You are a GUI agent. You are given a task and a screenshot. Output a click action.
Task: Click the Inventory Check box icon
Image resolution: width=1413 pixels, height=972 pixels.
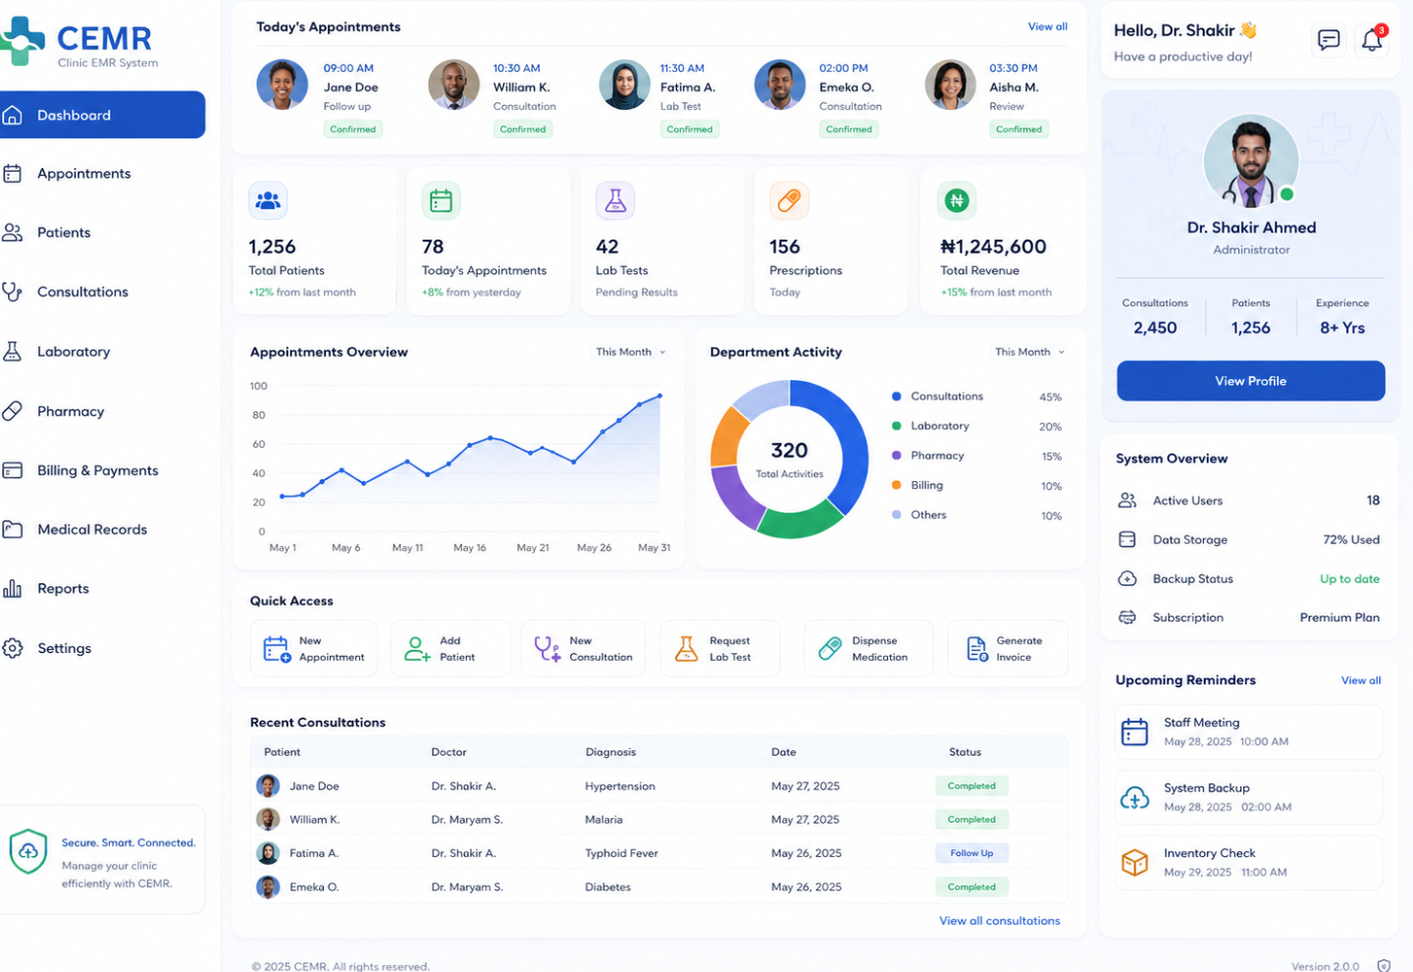[x=1134, y=862]
